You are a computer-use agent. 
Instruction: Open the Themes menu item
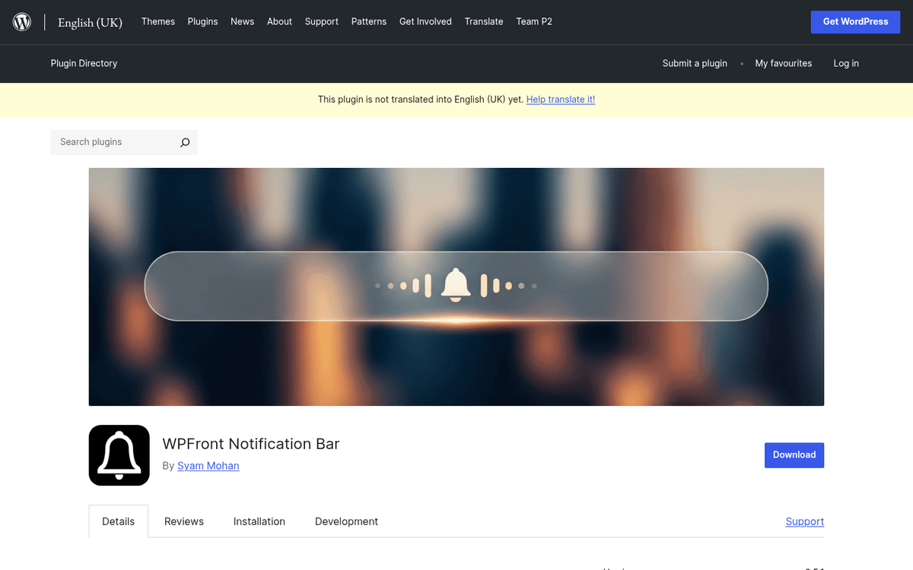pyautogui.click(x=157, y=21)
